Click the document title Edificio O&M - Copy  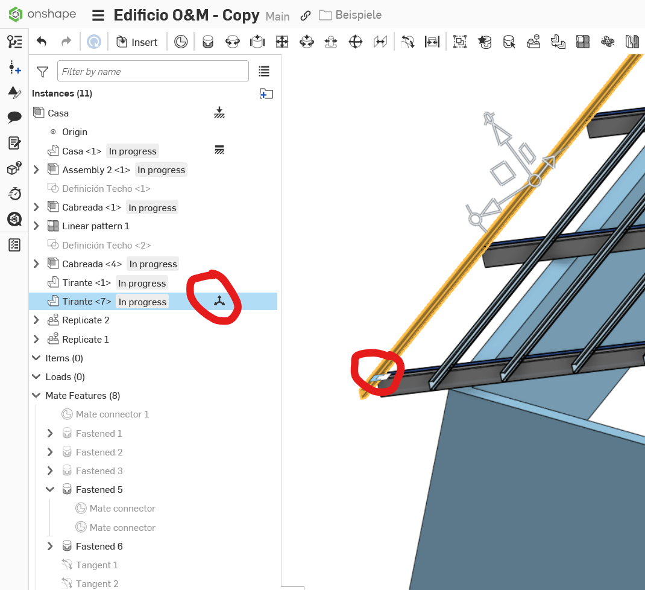(186, 15)
